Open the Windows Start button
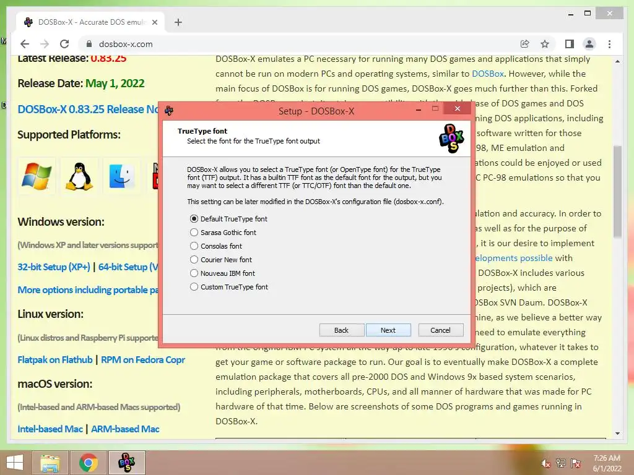 [15, 463]
